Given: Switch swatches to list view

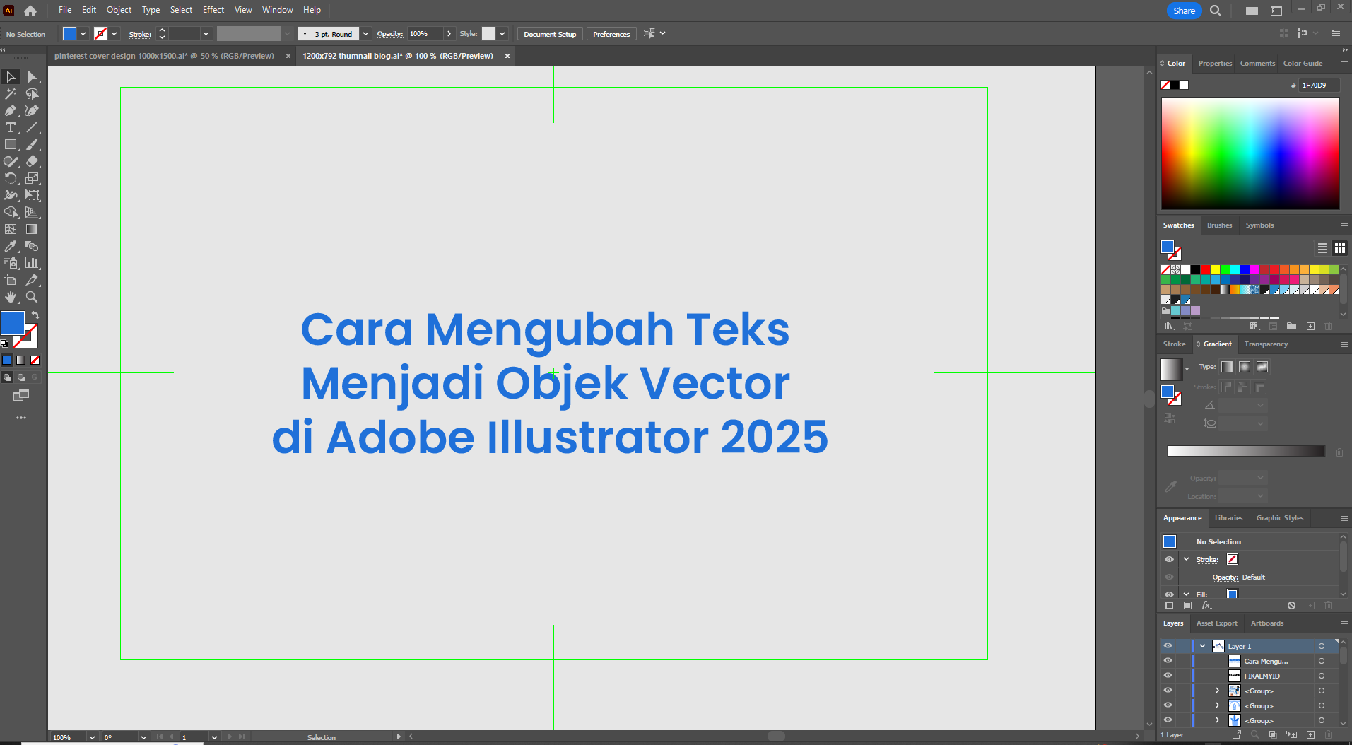Looking at the screenshot, I should [x=1322, y=248].
